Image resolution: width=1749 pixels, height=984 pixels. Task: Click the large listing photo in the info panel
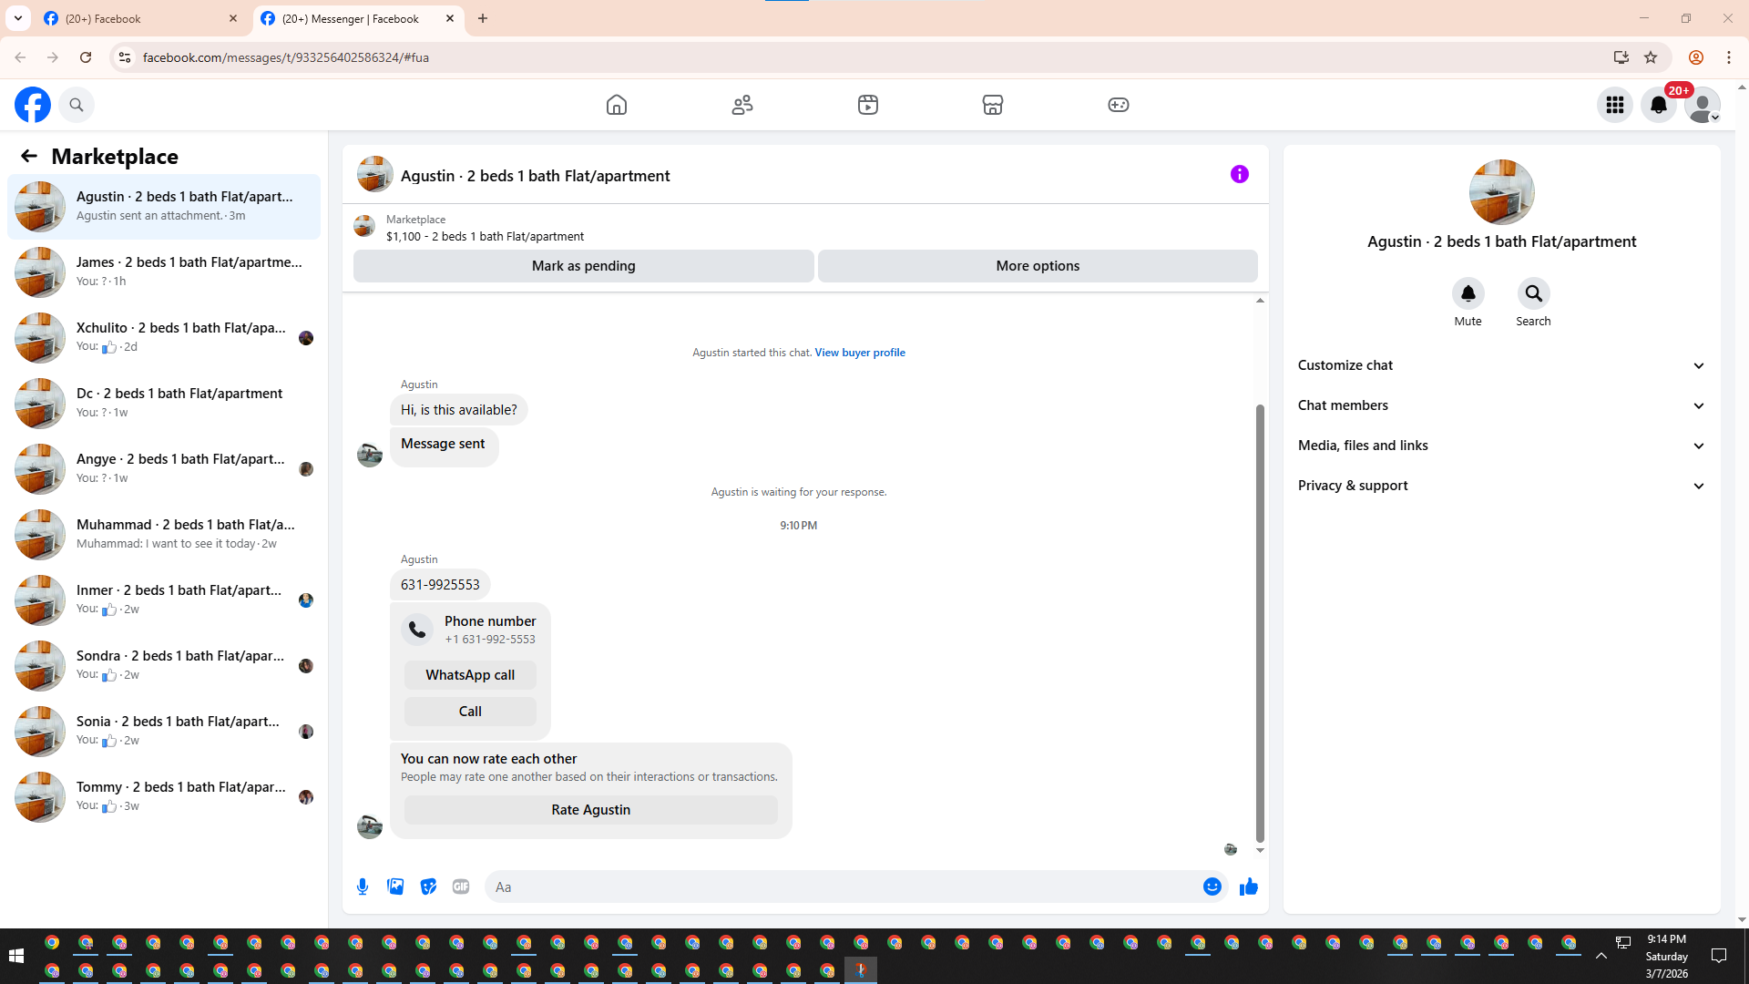(x=1502, y=192)
